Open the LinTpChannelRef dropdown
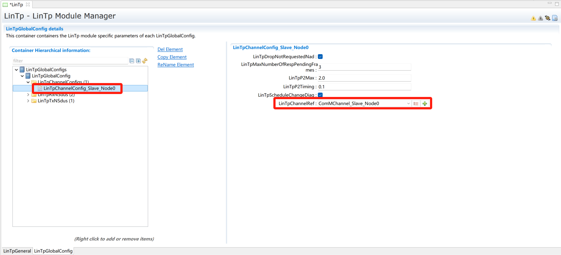 point(408,104)
